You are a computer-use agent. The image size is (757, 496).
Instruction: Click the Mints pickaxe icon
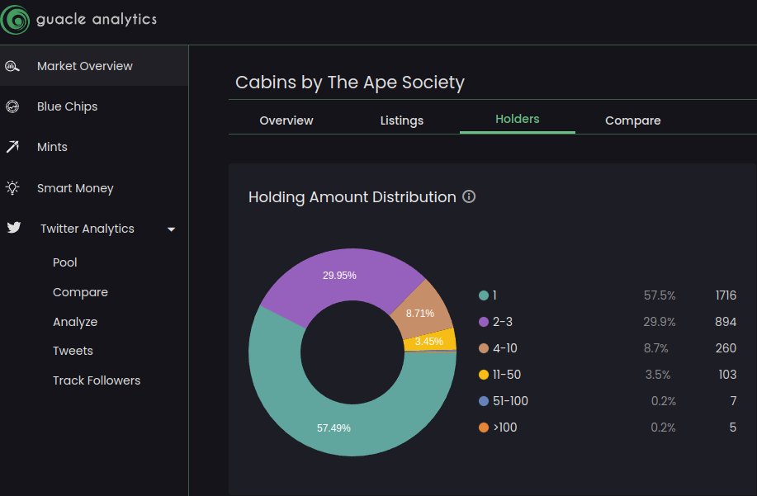point(12,147)
